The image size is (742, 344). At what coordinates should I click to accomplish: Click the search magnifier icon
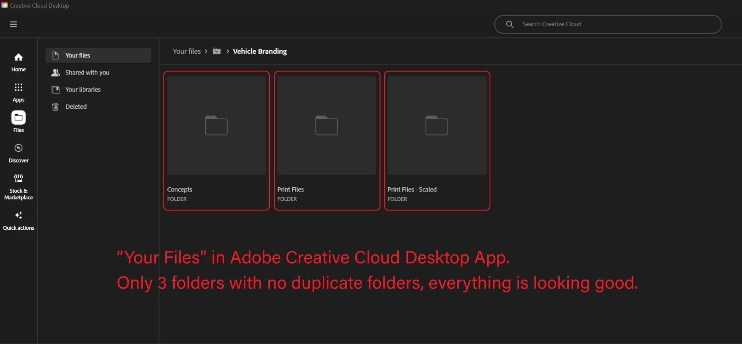510,24
